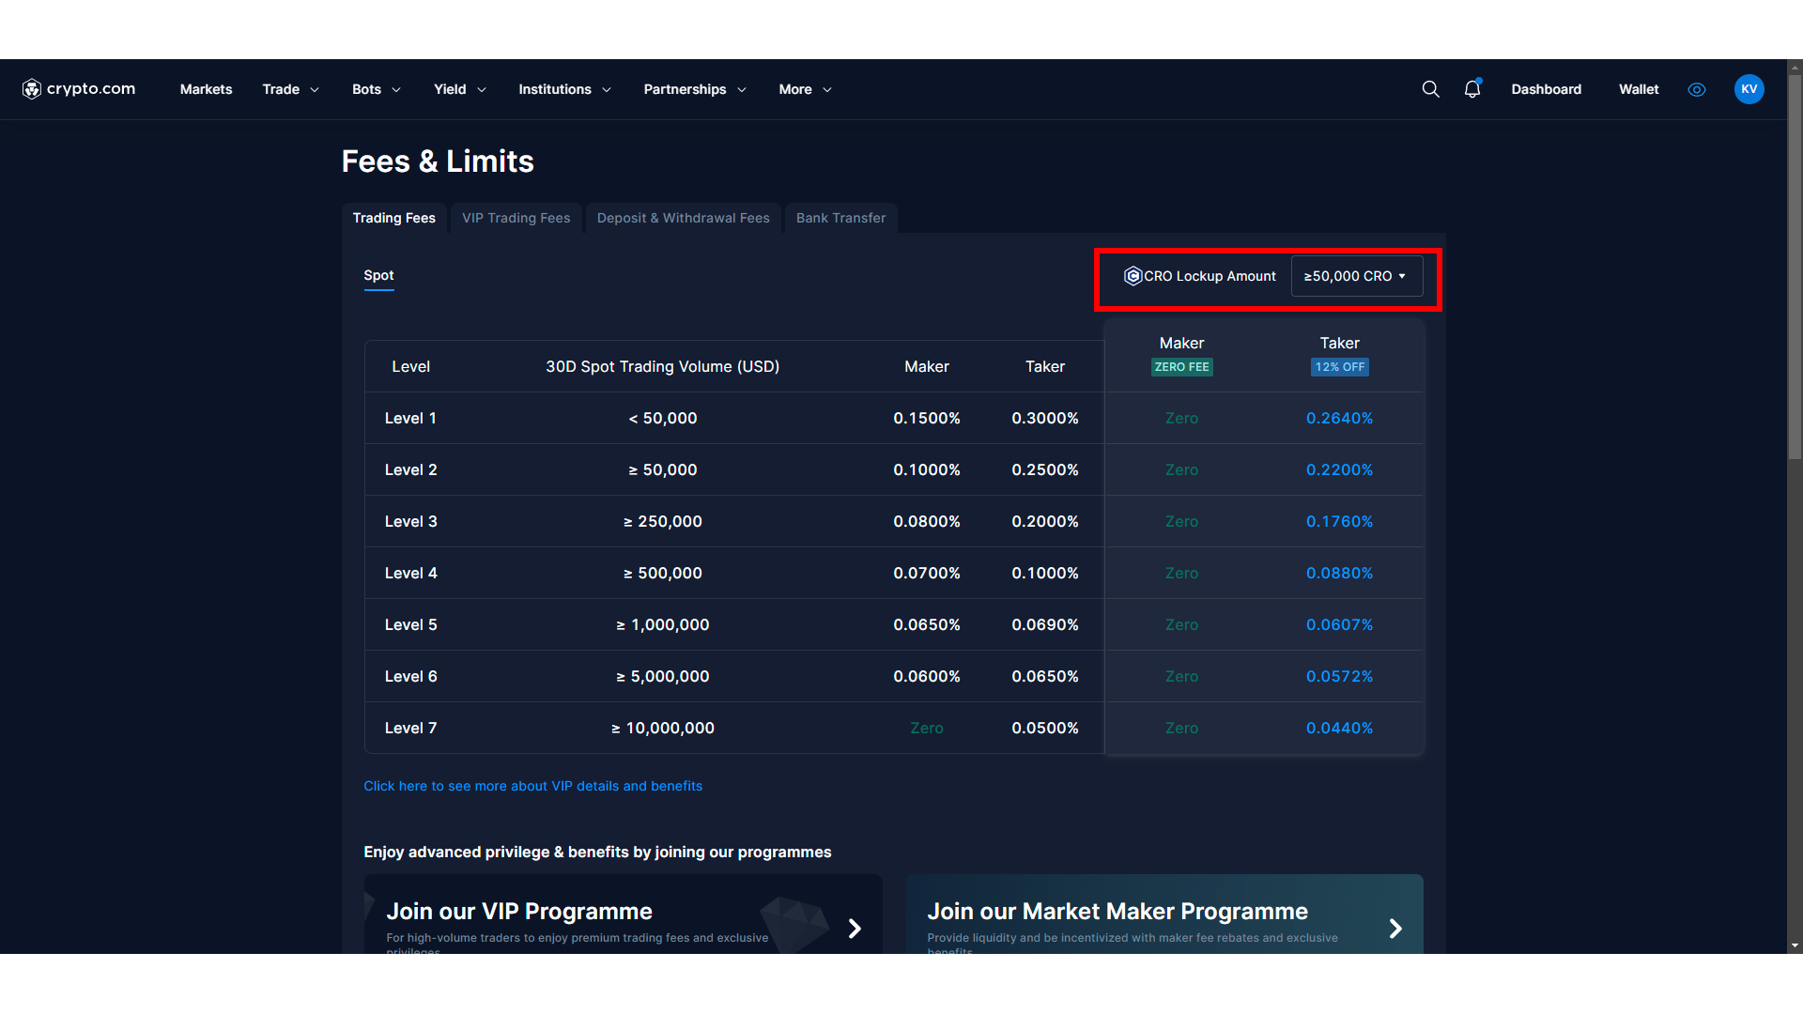Click the Fees & Limits heading
Viewport: 1803px width, 1014px height.
(438, 161)
